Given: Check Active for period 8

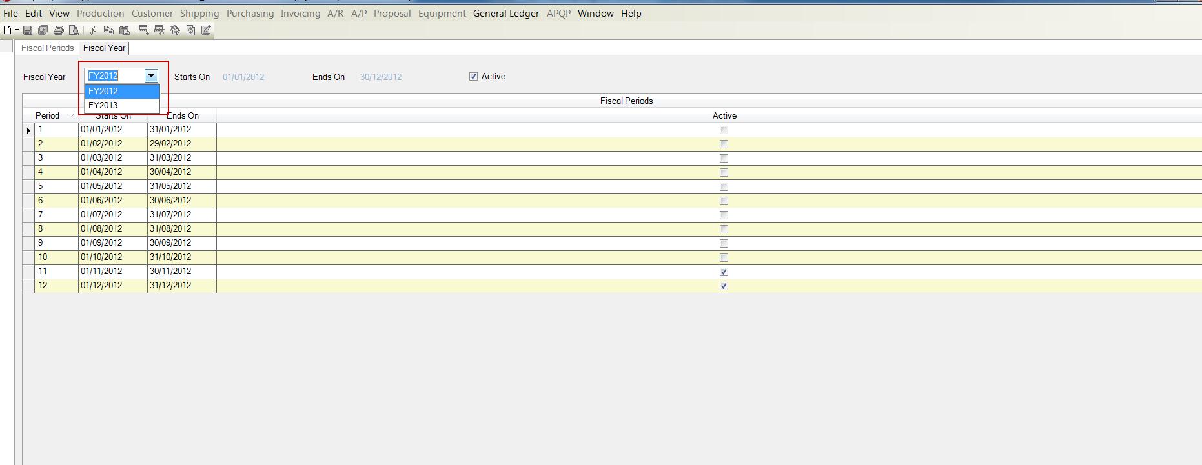Looking at the screenshot, I should click(724, 230).
